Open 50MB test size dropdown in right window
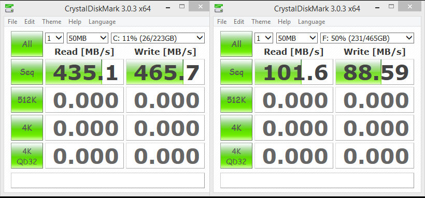The image size is (425, 198). tap(297, 38)
